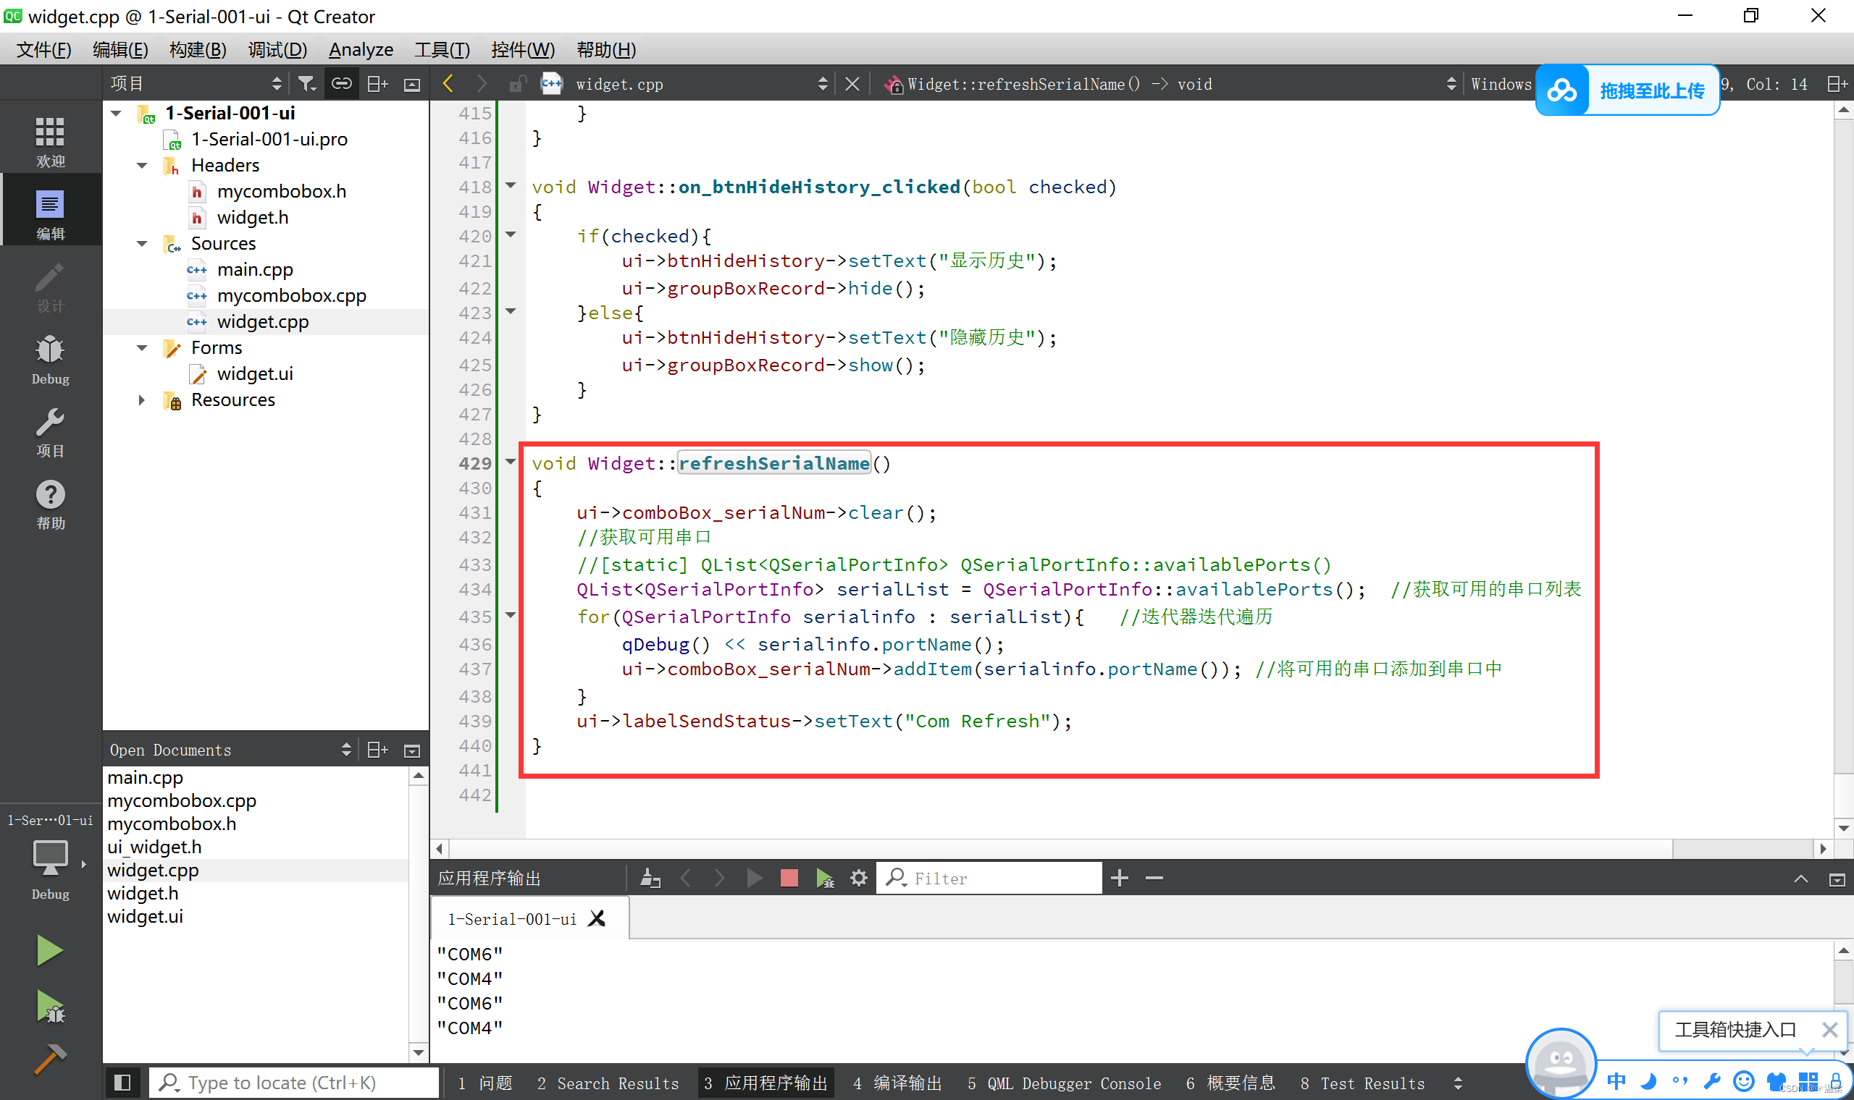Screen dimensions: 1854x1100
Task: Toggle the left sidebar visibility button
Action: pyautogui.click(x=123, y=1083)
